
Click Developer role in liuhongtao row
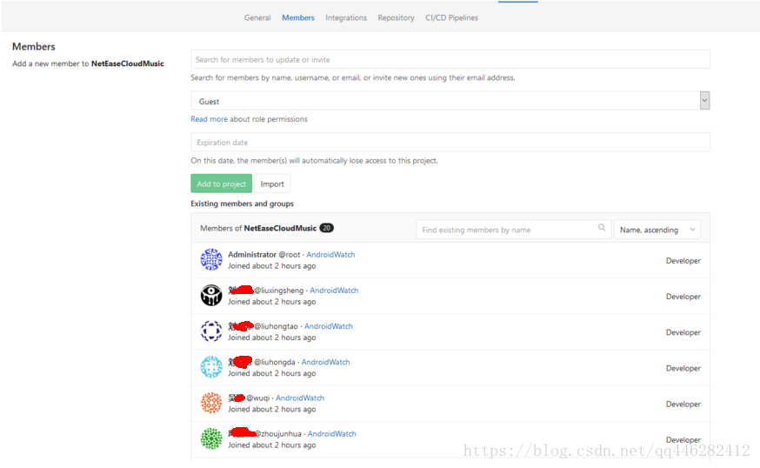[683, 332]
